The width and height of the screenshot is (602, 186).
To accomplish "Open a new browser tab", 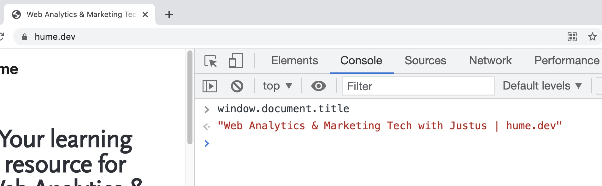I will (x=169, y=15).
